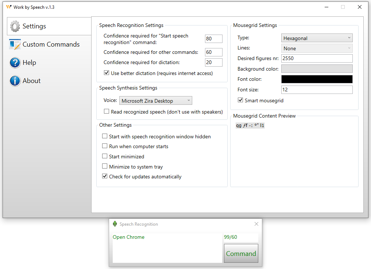
Task: Click the Custom Commands sidebar icon
Action: click(x=15, y=44)
